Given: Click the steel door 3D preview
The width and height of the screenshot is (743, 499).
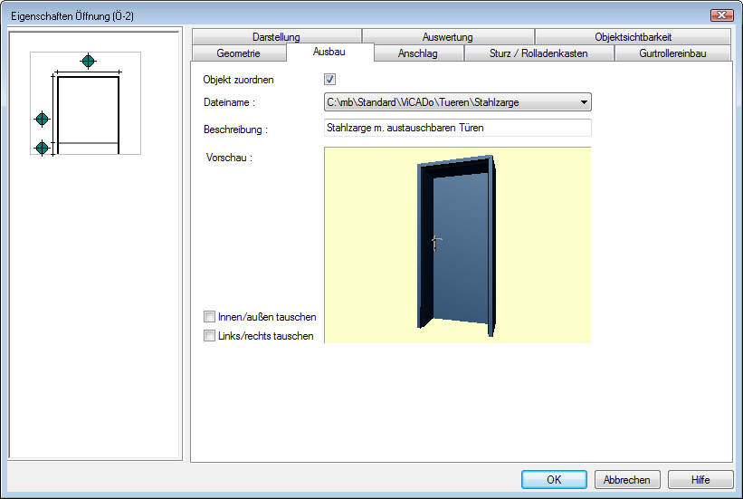Looking at the screenshot, I should [457, 245].
